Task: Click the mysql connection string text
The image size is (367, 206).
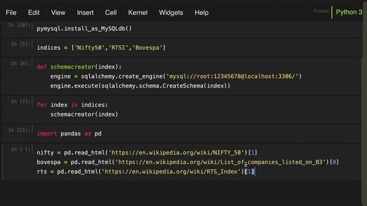Action: point(232,76)
